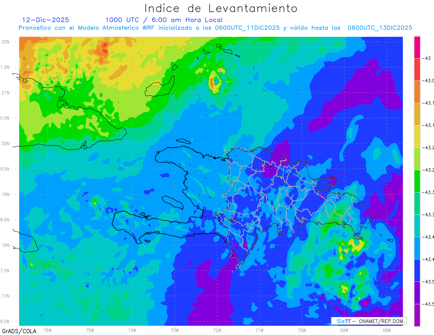Select the yellow swatch in the color legend
This screenshot has width=434, height=335.
tap(417, 136)
